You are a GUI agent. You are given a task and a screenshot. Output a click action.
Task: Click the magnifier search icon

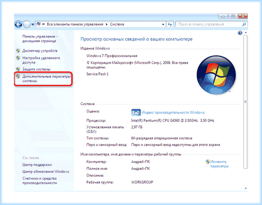(x=244, y=24)
